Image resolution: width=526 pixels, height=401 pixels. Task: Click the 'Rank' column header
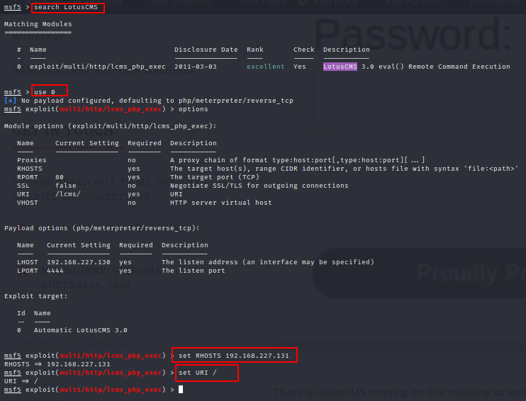(x=255, y=50)
